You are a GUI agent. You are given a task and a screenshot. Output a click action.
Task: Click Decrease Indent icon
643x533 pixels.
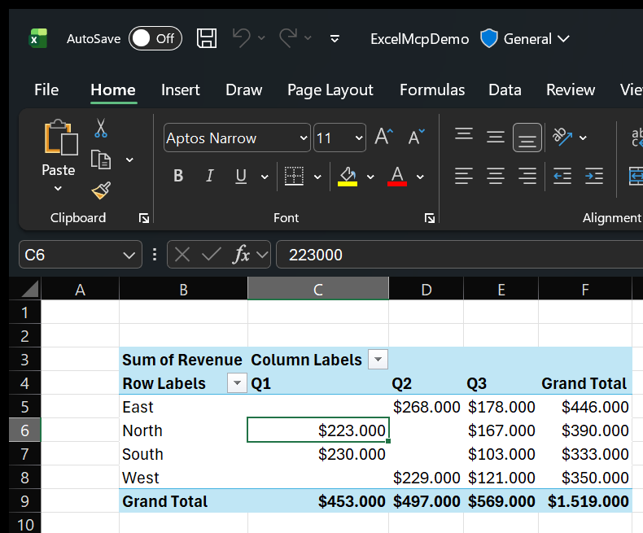tap(562, 176)
